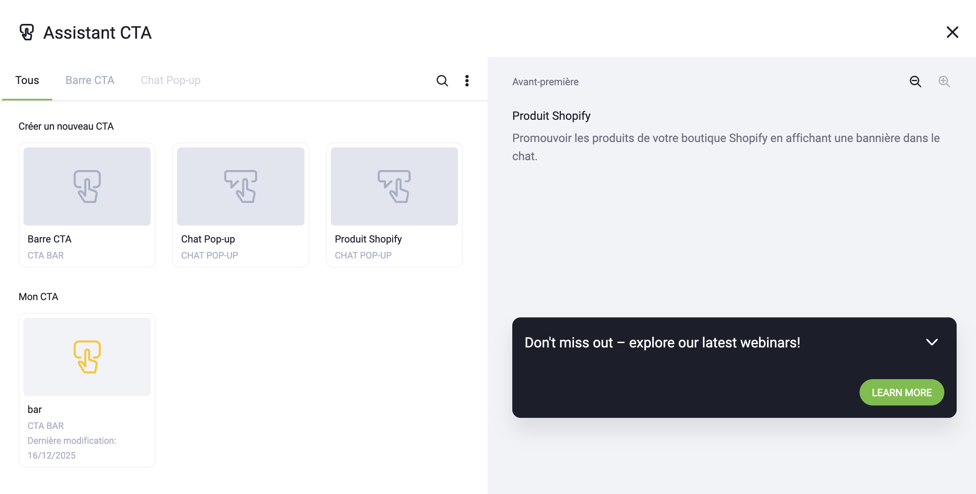Switch to the Tous tab
Viewport: 976px width, 494px height.
pyautogui.click(x=27, y=80)
